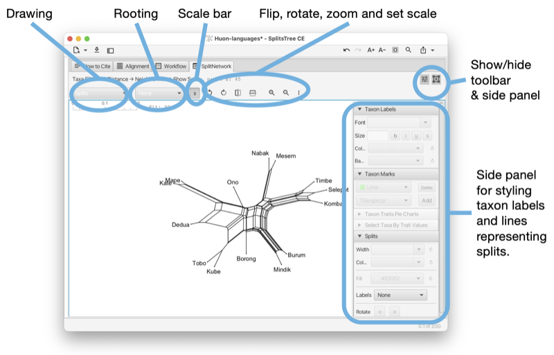This screenshot has height=355, width=554.
Task: Open the Labels None dropdown
Action: coord(400,295)
